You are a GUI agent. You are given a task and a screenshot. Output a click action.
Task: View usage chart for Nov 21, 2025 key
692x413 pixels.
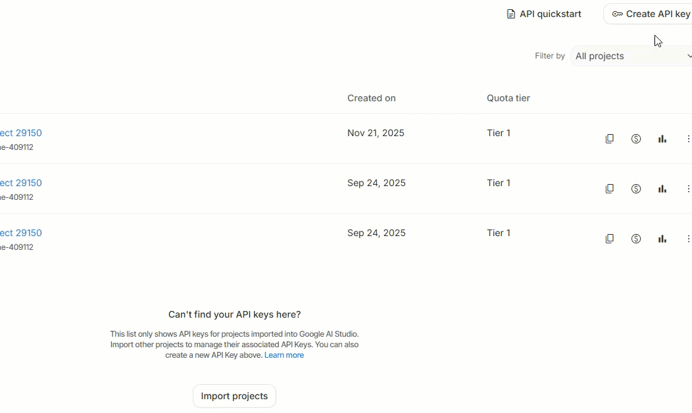coord(662,139)
